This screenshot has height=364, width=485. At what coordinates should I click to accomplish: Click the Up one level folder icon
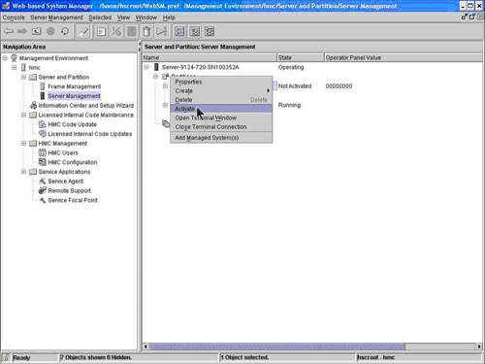tap(36, 31)
